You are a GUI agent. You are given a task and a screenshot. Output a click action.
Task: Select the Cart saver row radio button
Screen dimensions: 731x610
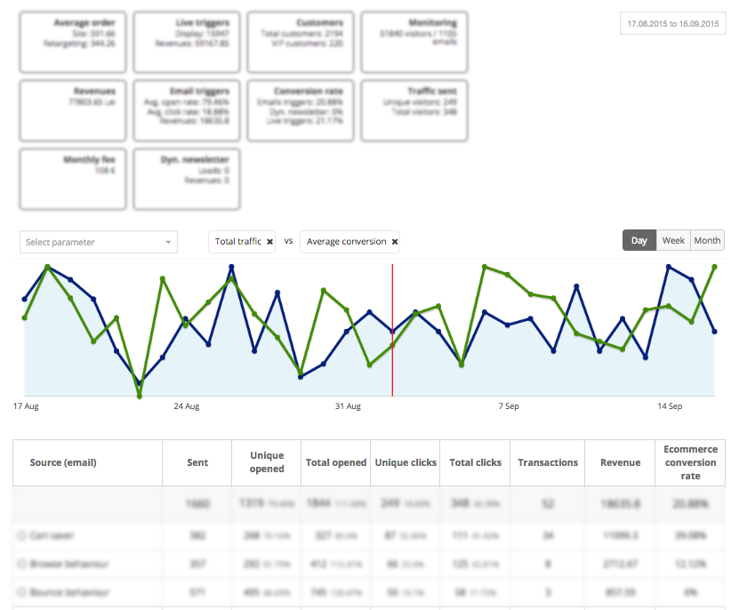click(x=21, y=535)
